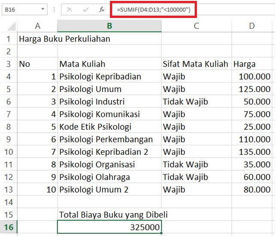Click 'Tidak Wajib' in Psikologi Industri row
275x236 pixels.
click(196, 101)
